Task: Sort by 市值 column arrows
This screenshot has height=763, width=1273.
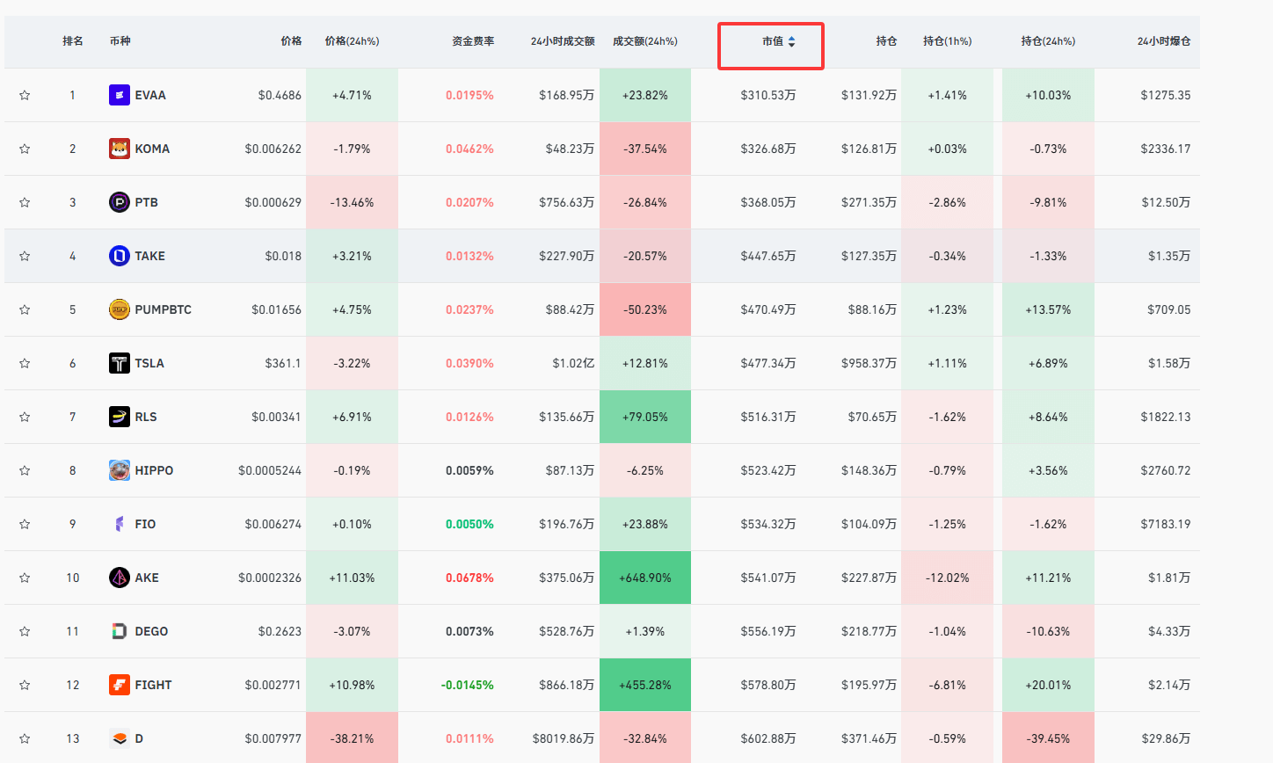Action: (791, 41)
